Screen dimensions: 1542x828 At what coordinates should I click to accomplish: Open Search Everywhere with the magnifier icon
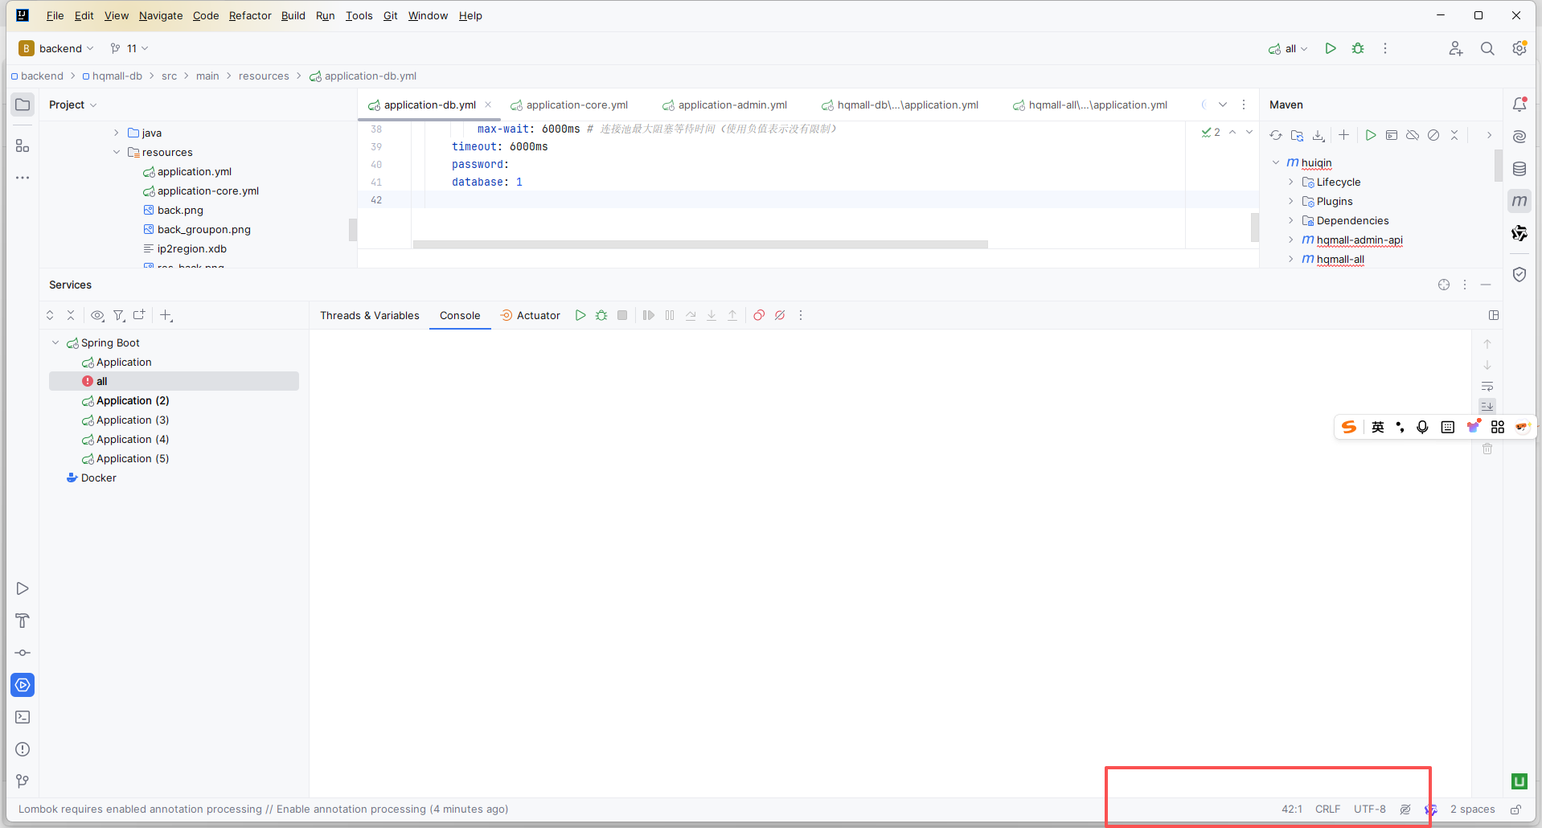tap(1487, 48)
